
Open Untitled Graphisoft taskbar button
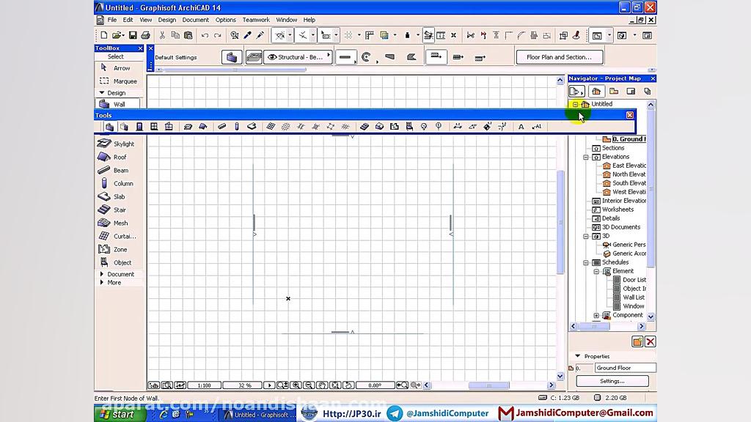click(260, 415)
